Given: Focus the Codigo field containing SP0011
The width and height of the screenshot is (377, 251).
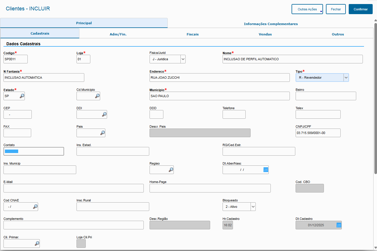Looking at the screenshot, I should 16,59.
